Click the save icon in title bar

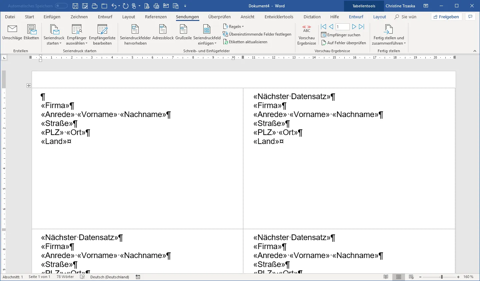pos(75,6)
